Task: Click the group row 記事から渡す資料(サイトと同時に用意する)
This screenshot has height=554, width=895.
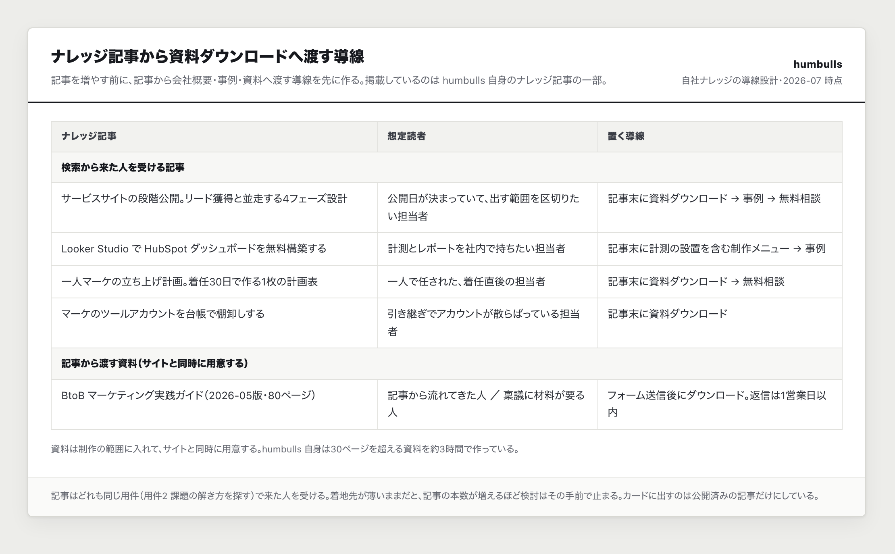Action: (x=446, y=364)
